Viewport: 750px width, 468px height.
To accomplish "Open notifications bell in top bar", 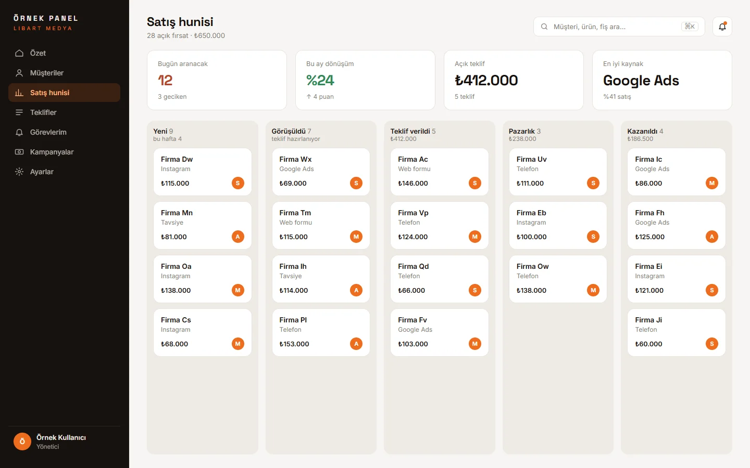I will (x=722, y=27).
